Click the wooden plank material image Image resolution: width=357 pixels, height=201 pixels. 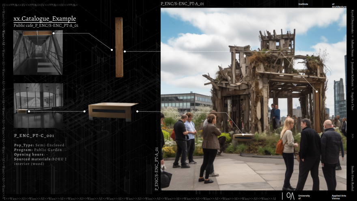click(x=119, y=47)
